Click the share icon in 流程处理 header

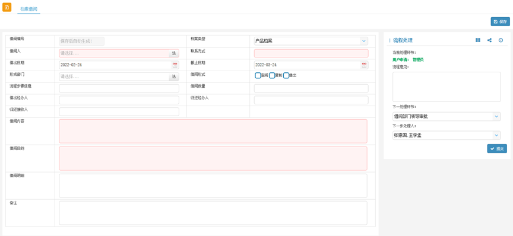point(489,40)
